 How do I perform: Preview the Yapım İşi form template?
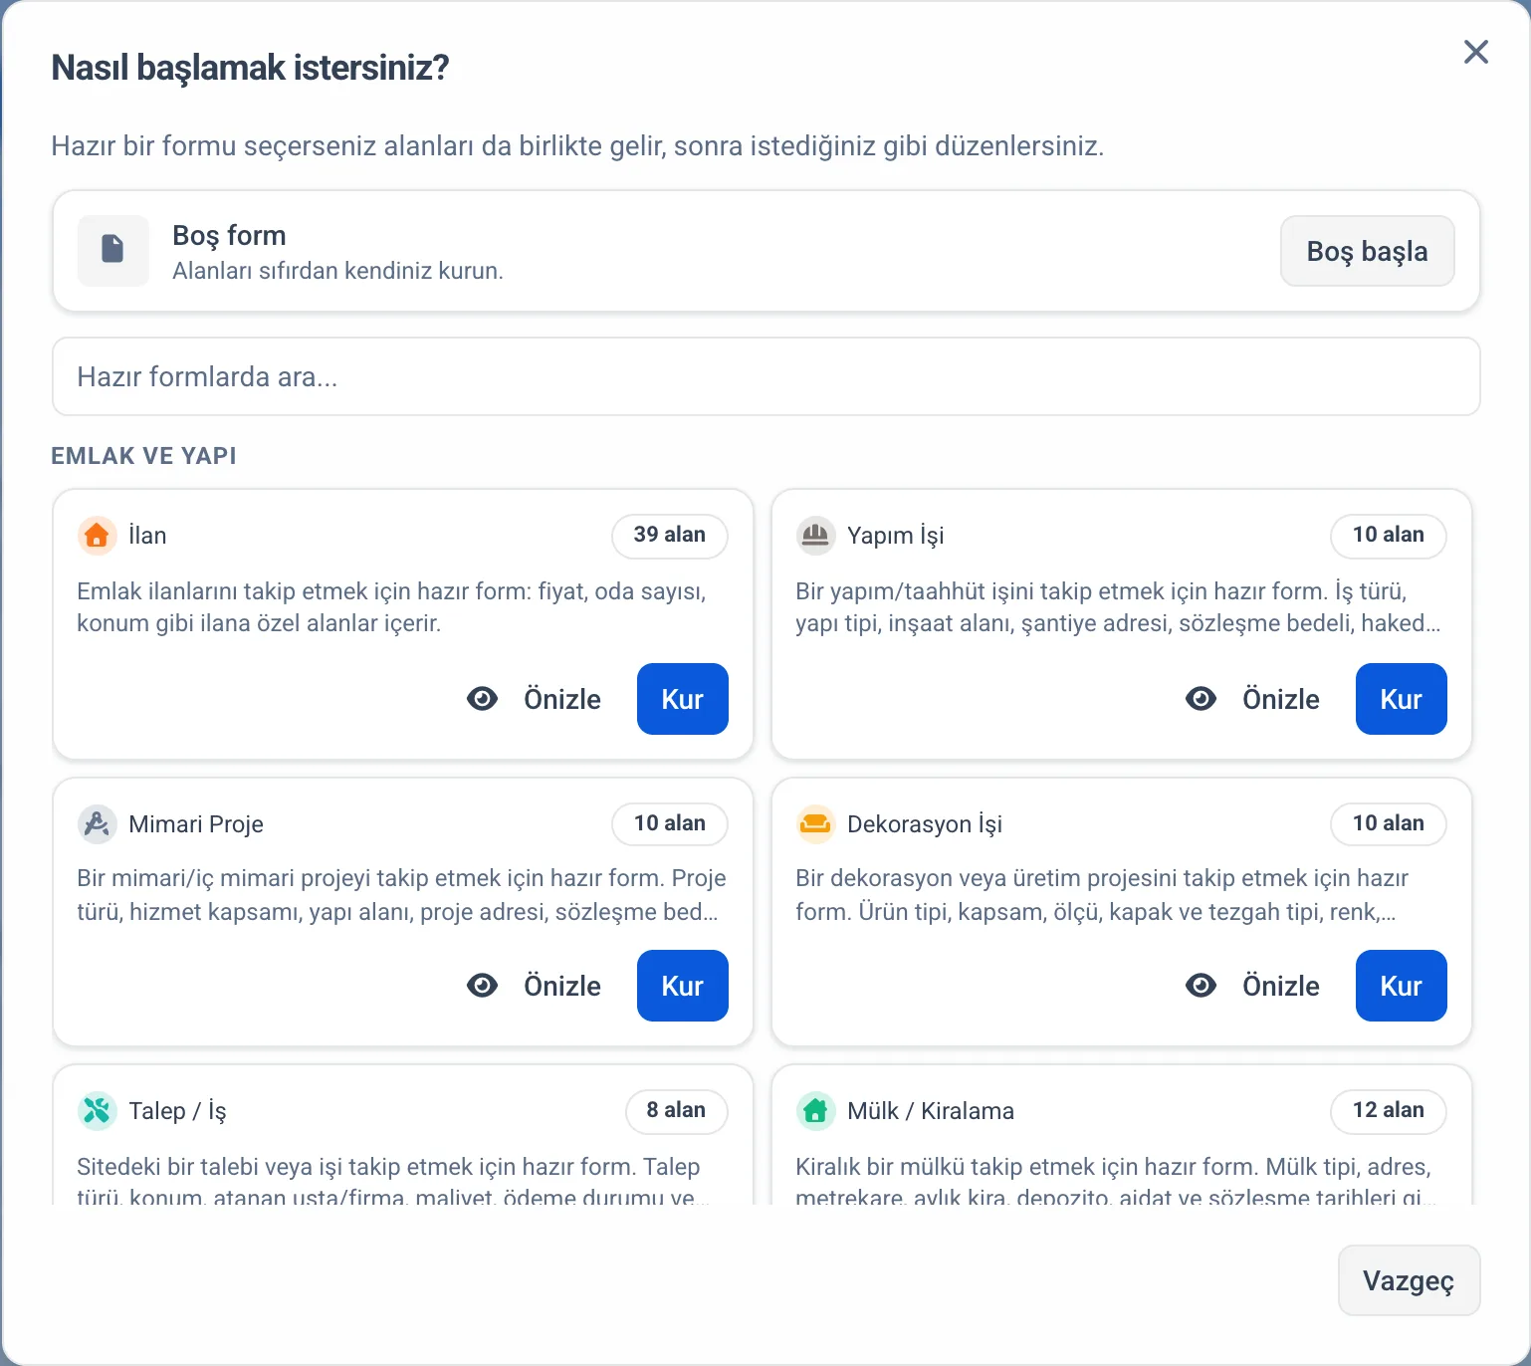(x=1252, y=699)
